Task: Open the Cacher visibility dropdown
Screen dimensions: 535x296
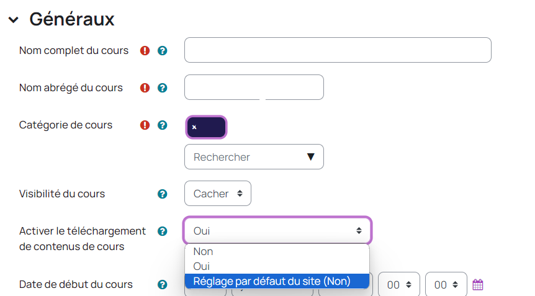Action: pyautogui.click(x=217, y=194)
